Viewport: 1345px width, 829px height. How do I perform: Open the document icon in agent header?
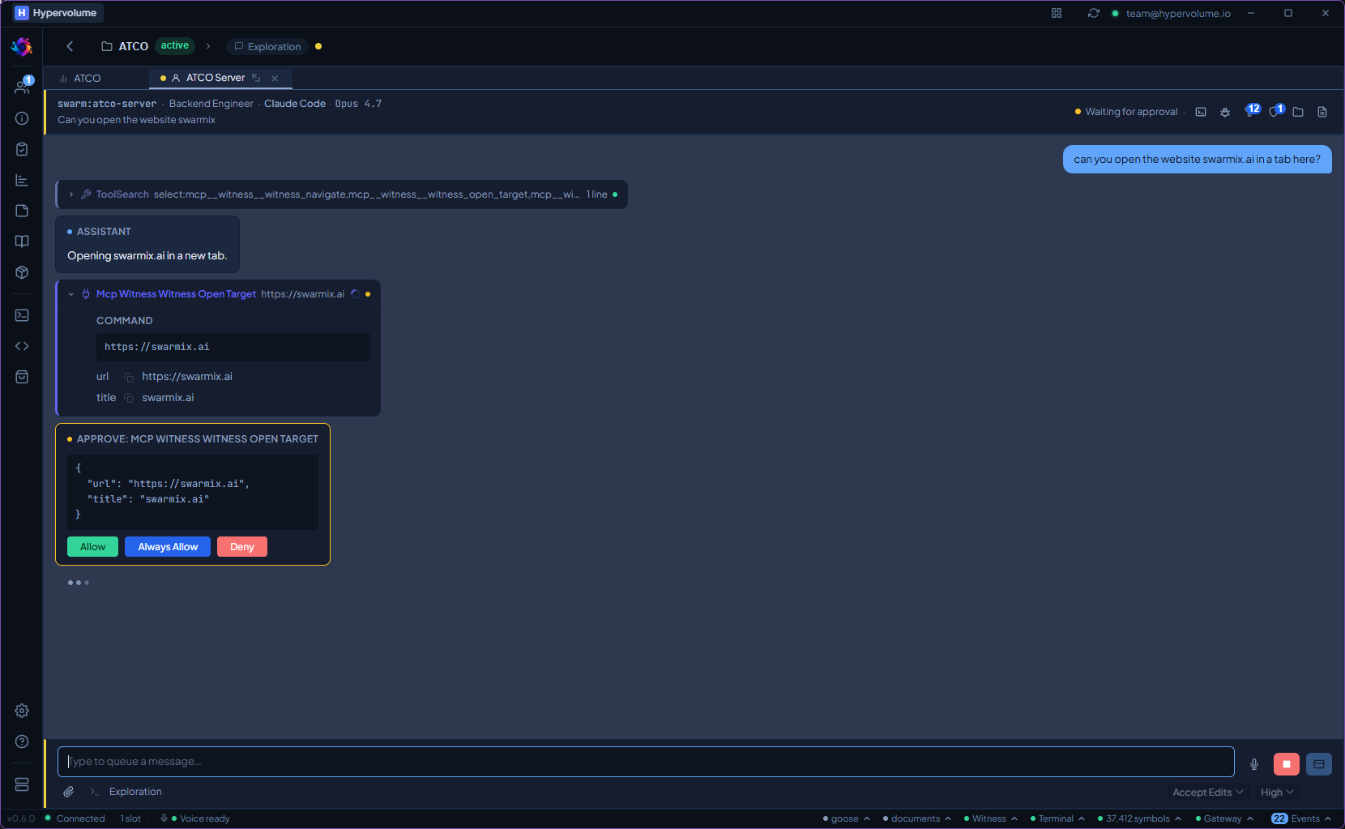click(1322, 112)
